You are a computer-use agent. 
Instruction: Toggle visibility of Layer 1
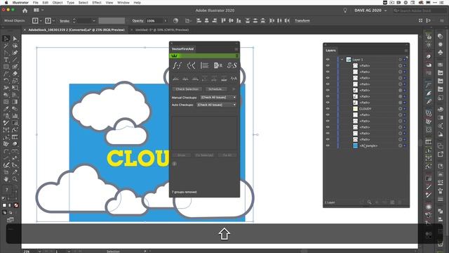click(x=328, y=60)
